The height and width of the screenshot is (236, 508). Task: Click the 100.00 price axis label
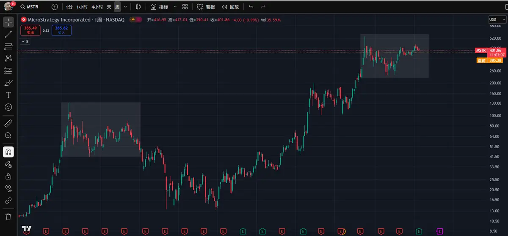[x=495, y=115]
